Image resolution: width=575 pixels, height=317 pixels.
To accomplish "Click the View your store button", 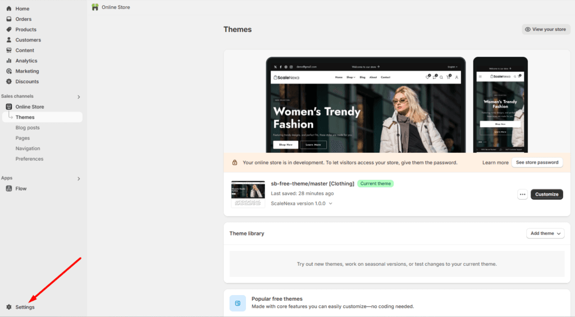I will 546,29.
